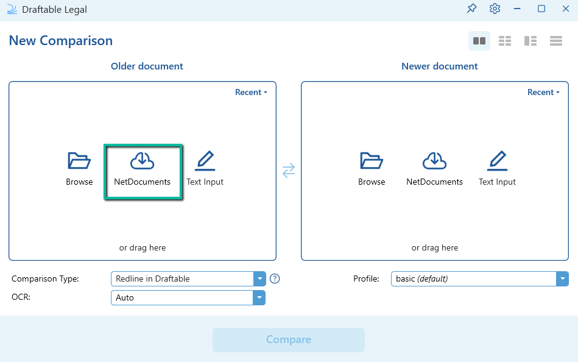Swap older and newer documents

[x=289, y=171]
